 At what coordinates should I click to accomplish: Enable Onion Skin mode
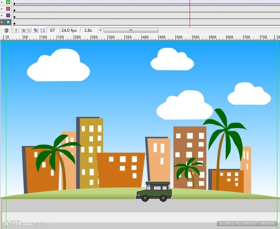[x=23, y=30]
